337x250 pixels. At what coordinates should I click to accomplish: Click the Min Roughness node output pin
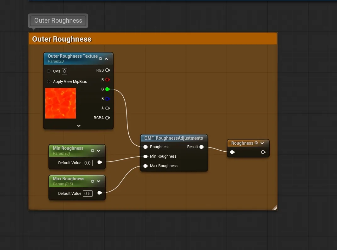(x=99, y=162)
